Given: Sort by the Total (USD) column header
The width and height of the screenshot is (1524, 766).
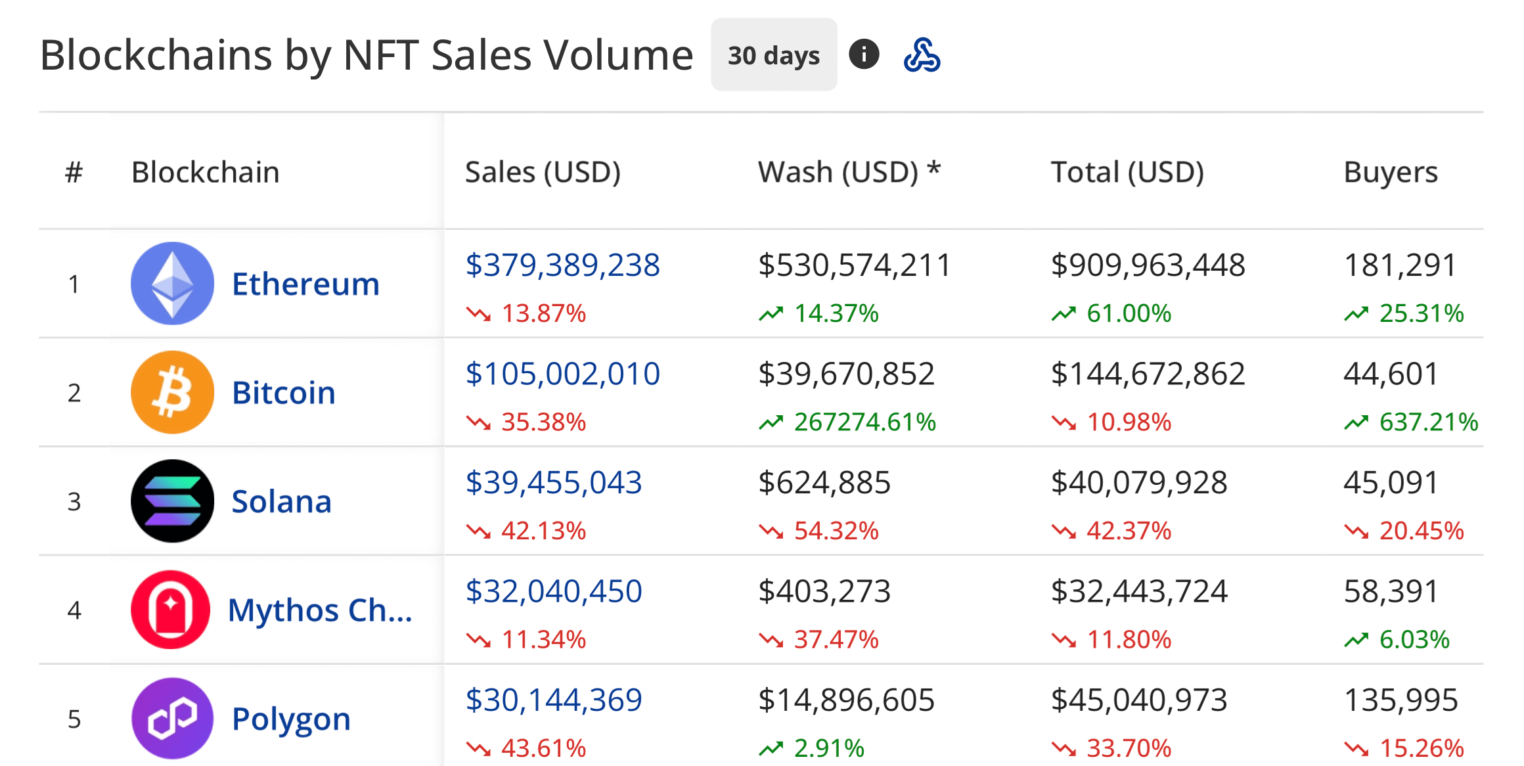Looking at the screenshot, I should coord(1127,172).
